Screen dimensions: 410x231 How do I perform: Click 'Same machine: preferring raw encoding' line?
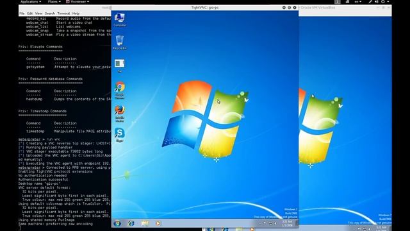[x=56, y=224]
